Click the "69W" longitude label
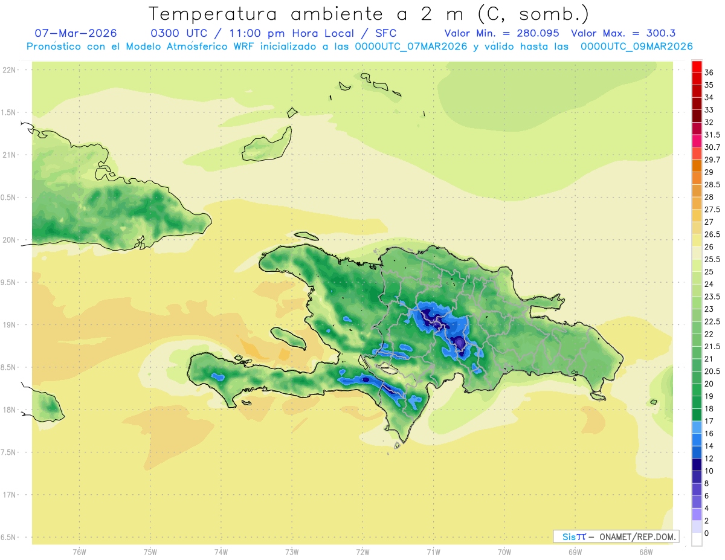Image resolution: width=725 pixels, height=560 pixels. tap(575, 552)
